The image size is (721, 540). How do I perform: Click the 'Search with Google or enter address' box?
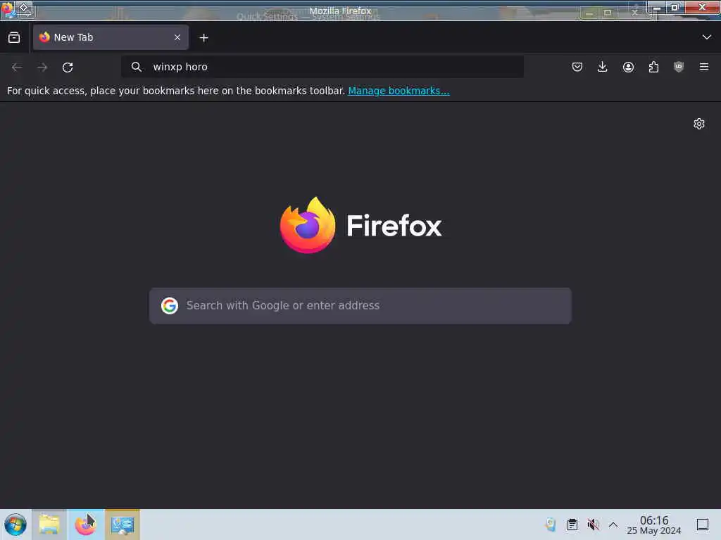pos(360,306)
